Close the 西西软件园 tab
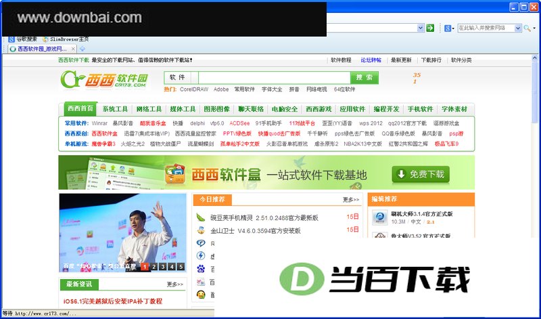This screenshot has height=319, width=541. 73,49
